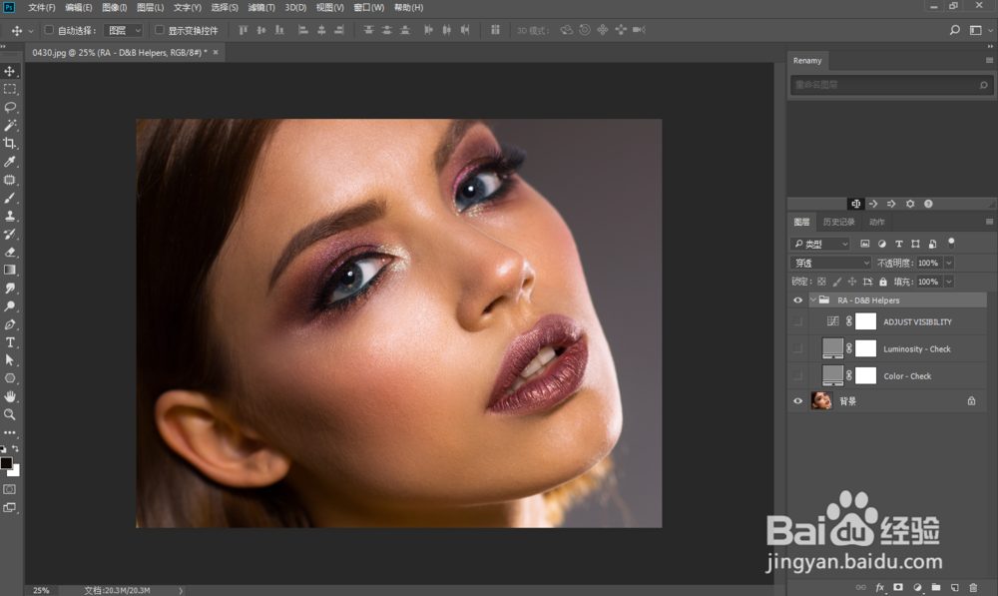998x596 pixels.
Task: Select the Type tool
Action: click(x=10, y=342)
